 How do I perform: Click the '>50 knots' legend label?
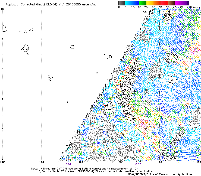click(x=193, y=7)
